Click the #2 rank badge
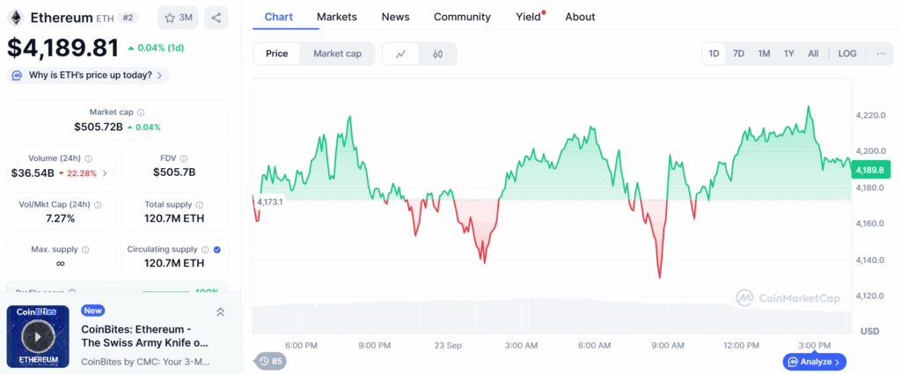Viewport: 901px width, 374px height. tap(128, 18)
